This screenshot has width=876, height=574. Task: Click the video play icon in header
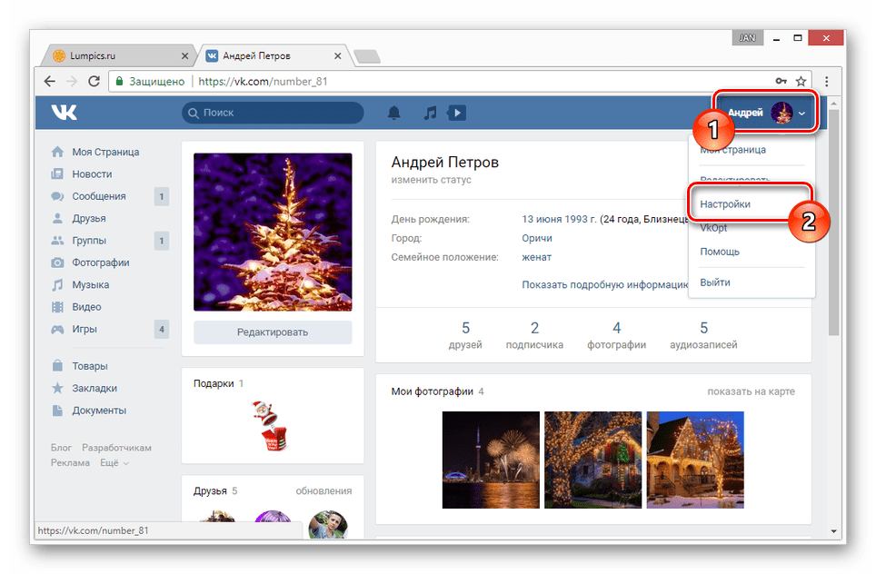pyautogui.click(x=456, y=113)
